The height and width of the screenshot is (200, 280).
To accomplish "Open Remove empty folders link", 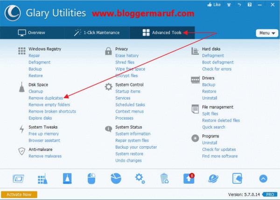I will click(49, 105).
